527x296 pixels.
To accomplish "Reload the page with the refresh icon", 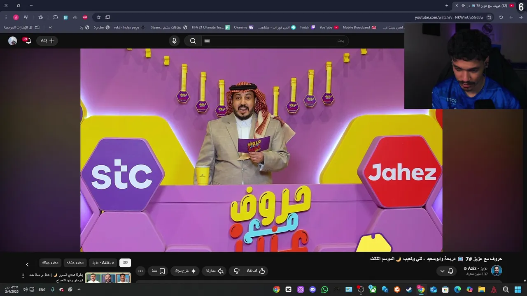I will pos(501,17).
